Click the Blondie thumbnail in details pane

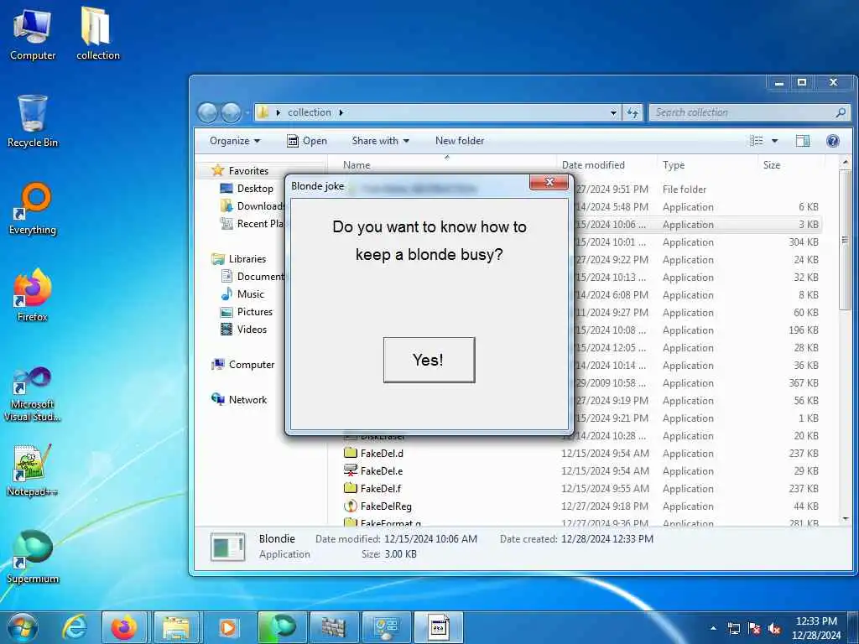click(228, 547)
